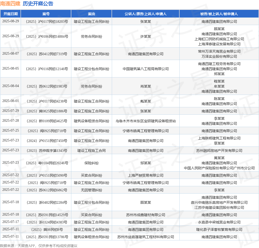This screenshot has width=259, height=248.
Task: Click defendant 陈某某
Action: pyautogui.click(x=219, y=99)
